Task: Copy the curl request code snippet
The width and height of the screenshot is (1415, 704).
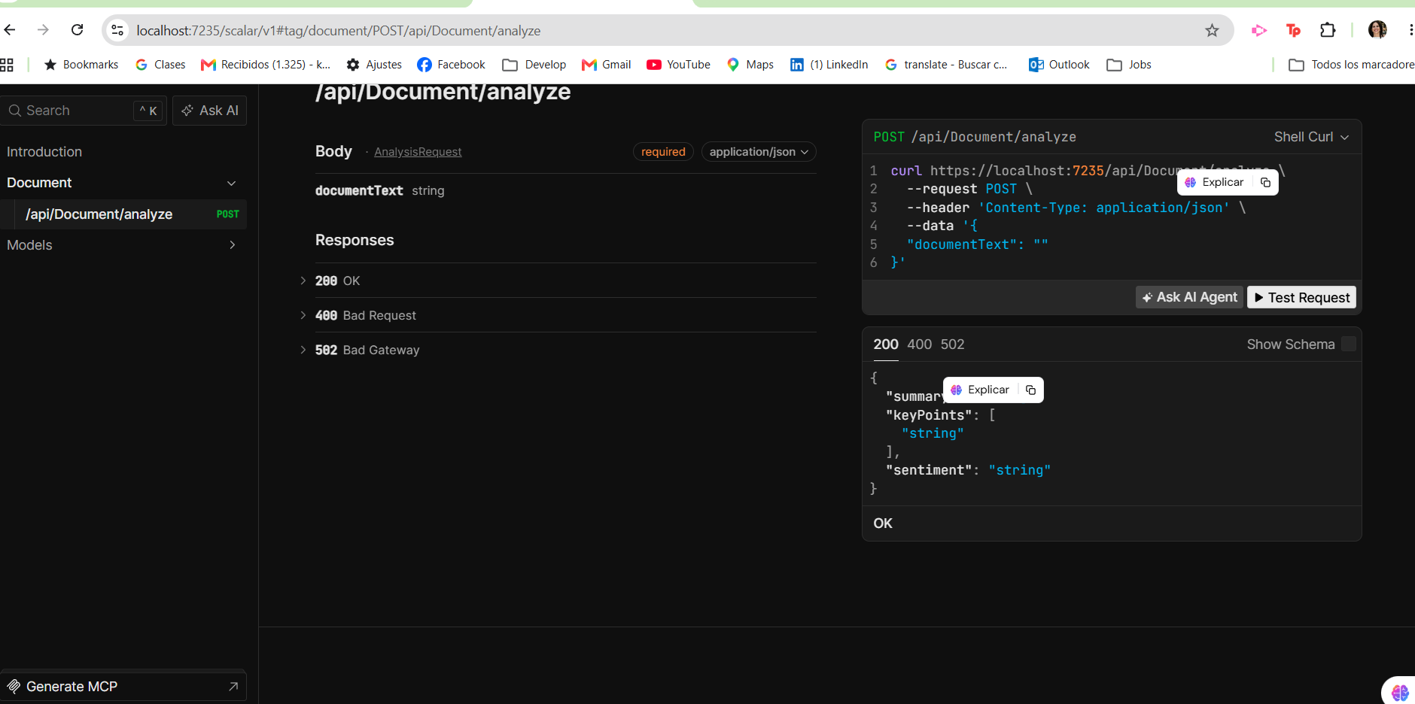Action: (x=1265, y=183)
